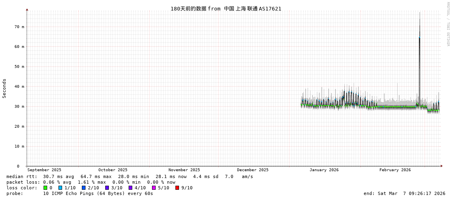
Task: Click the green 0 loss color swatch
Action: pos(46,188)
